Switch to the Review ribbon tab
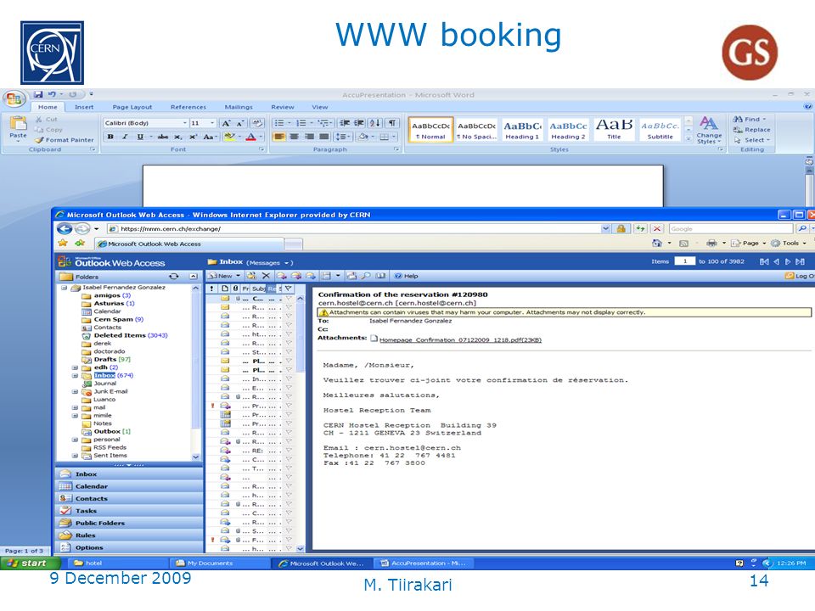This screenshot has width=815, height=611. coord(282,107)
